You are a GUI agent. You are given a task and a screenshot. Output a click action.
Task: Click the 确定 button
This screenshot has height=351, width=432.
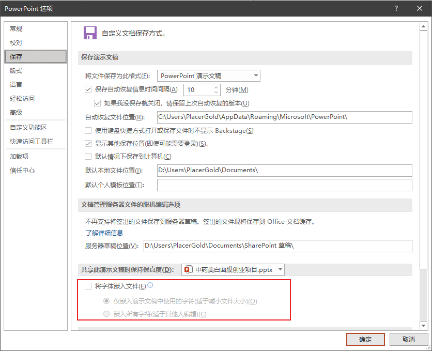coord(365,340)
